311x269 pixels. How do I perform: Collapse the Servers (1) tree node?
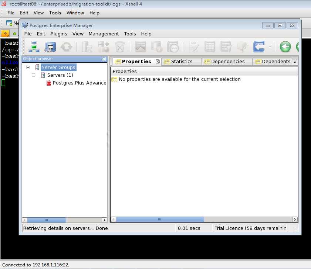coord(34,75)
